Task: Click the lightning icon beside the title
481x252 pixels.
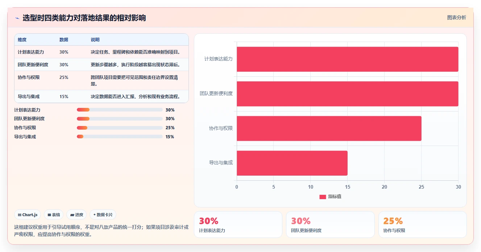Action: (17, 18)
